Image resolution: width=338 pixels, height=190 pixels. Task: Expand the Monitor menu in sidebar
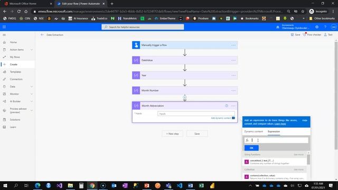click(32, 94)
